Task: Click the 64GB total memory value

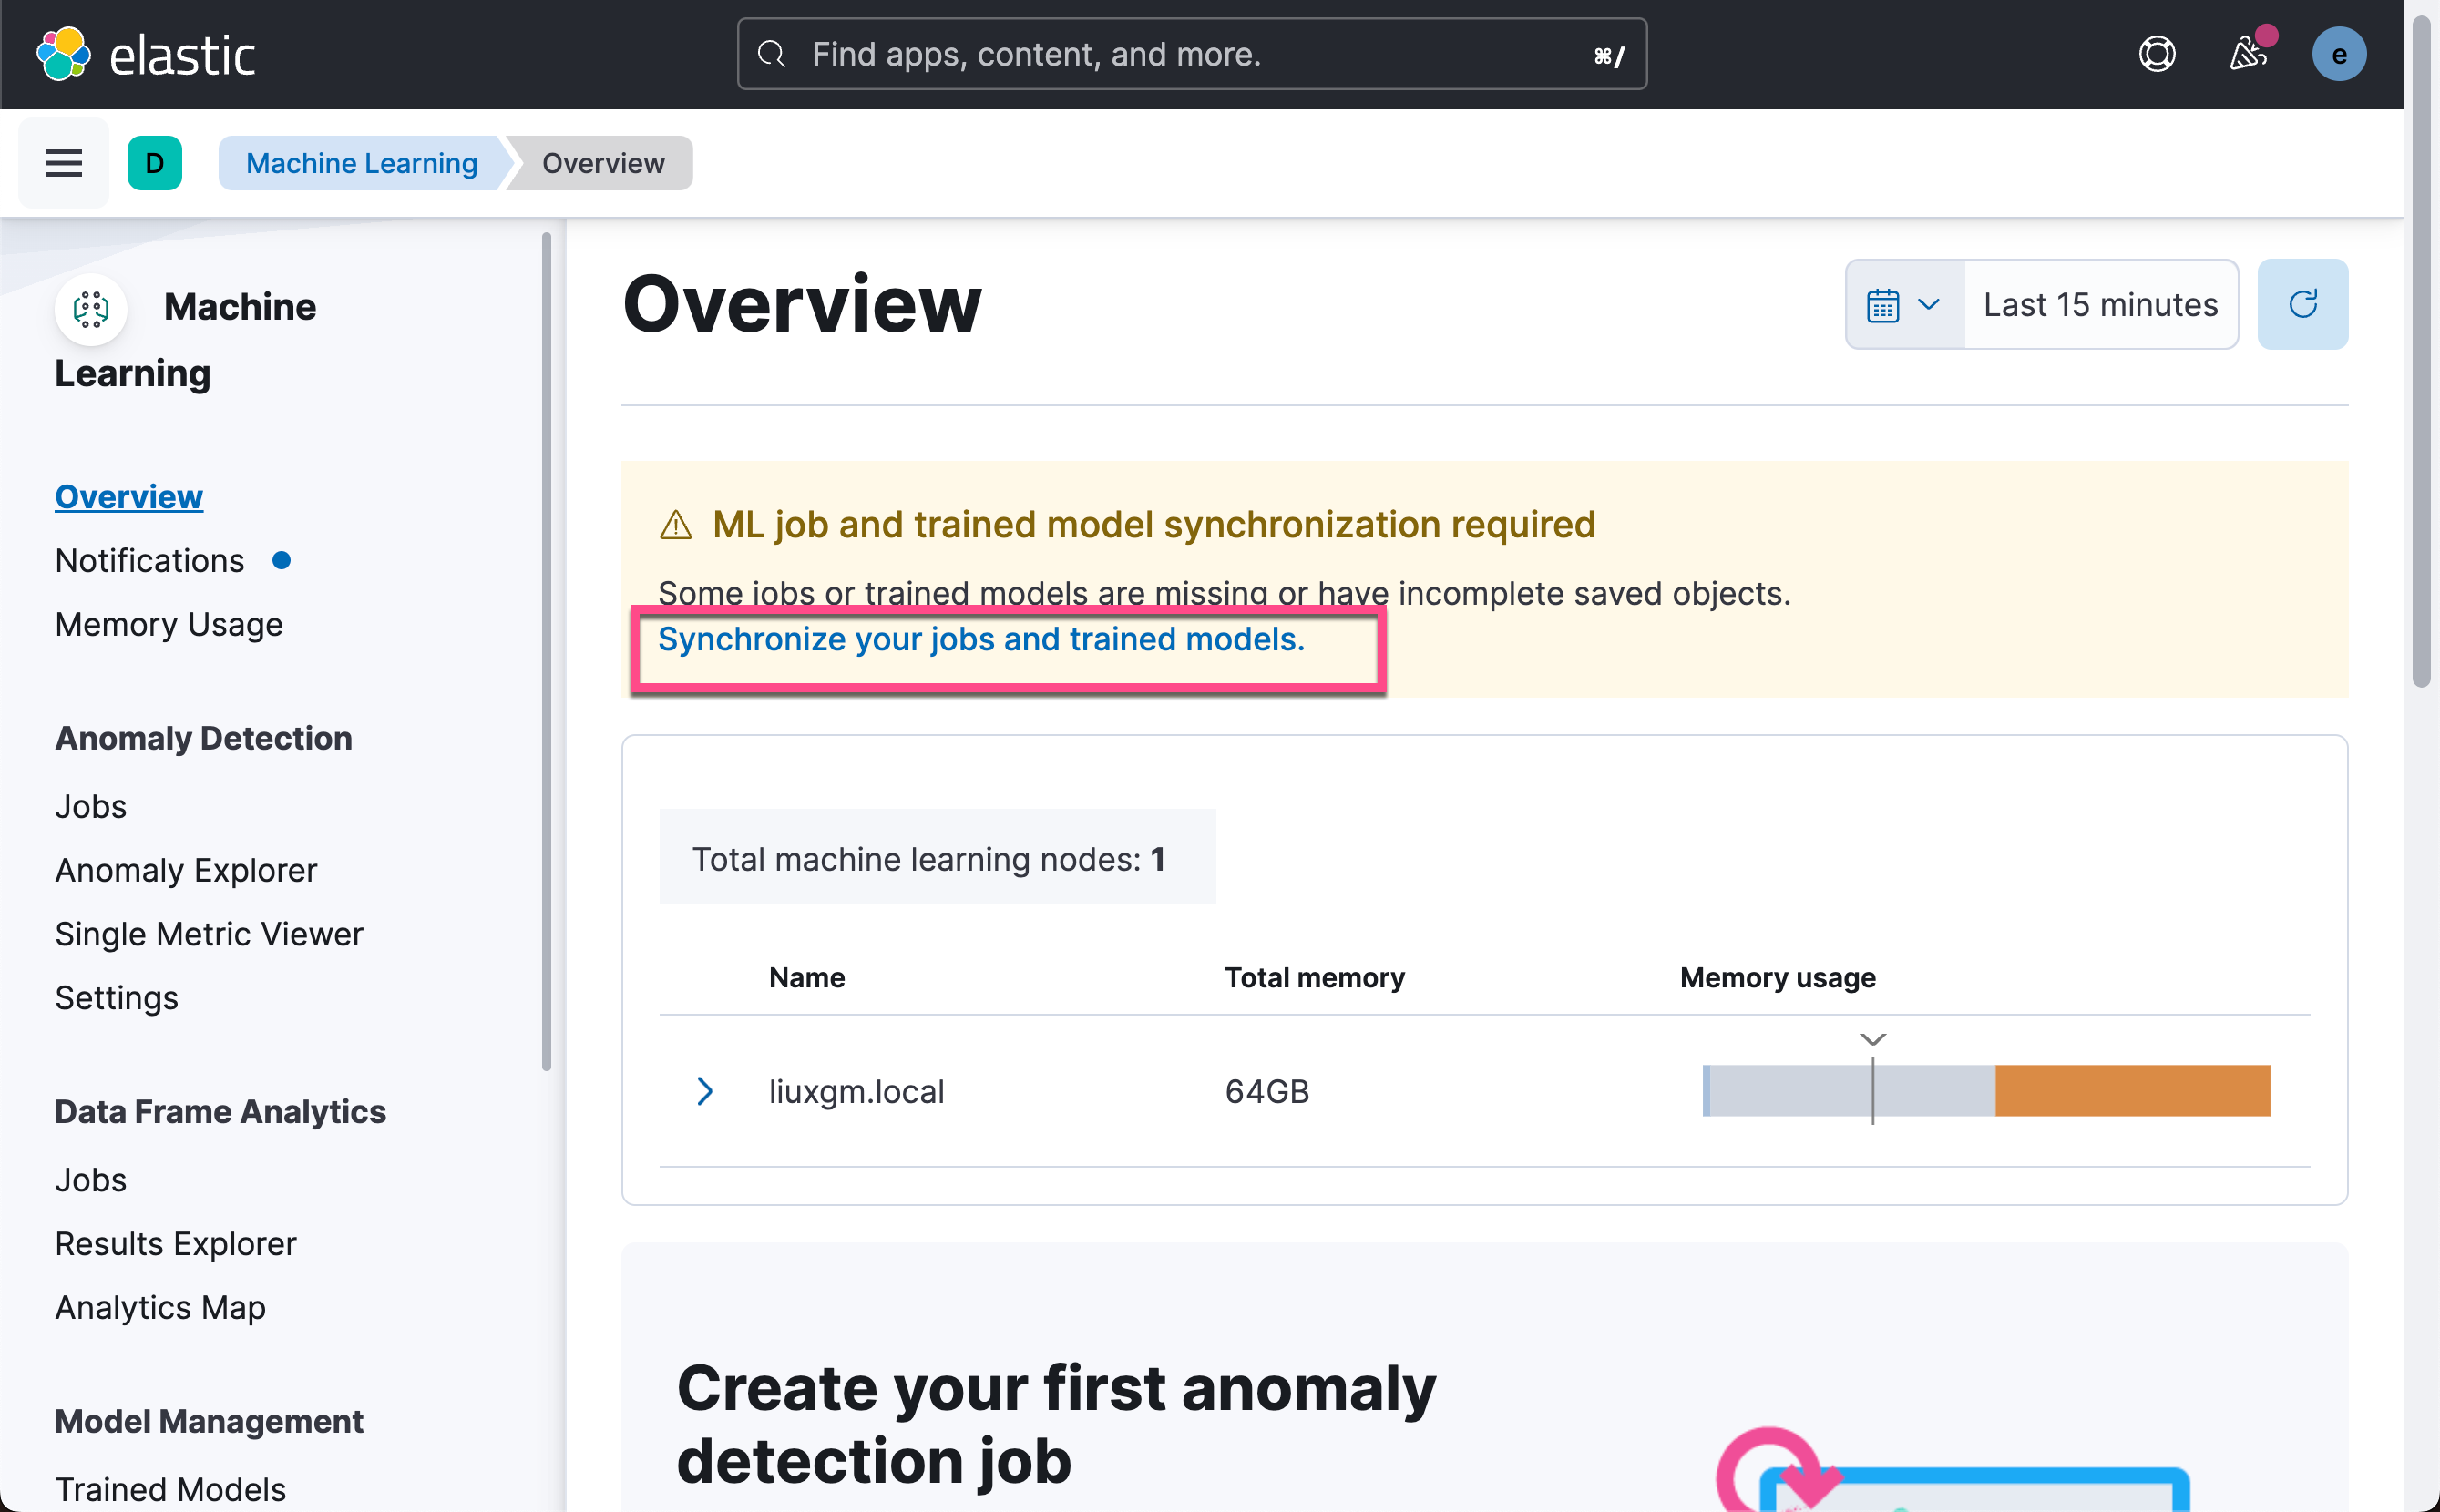Action: click(x=1267, y=1091)
